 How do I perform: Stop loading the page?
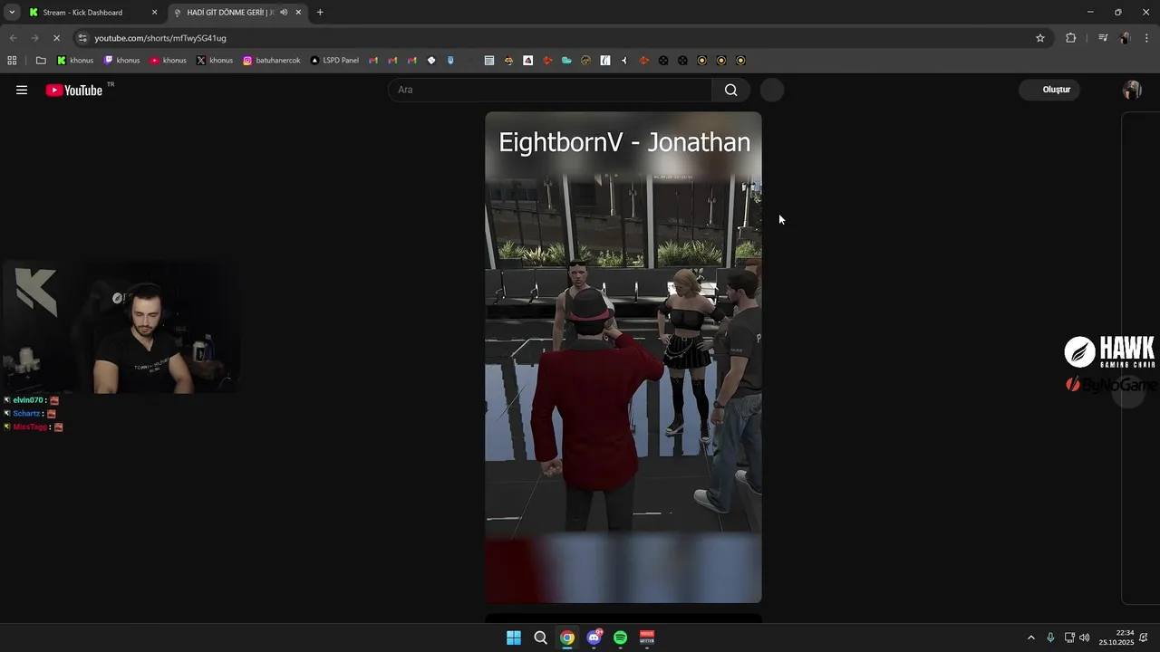tap(56, 38)
